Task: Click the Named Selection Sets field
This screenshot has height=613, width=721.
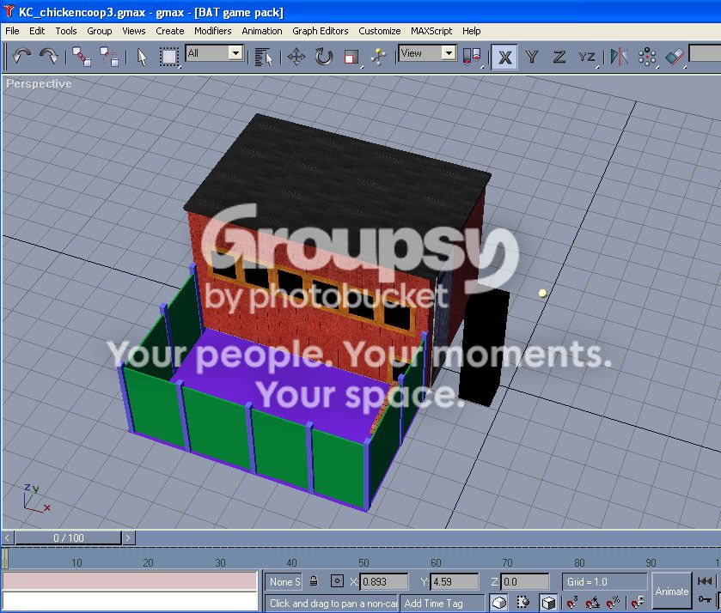Action: click(705, 53)
